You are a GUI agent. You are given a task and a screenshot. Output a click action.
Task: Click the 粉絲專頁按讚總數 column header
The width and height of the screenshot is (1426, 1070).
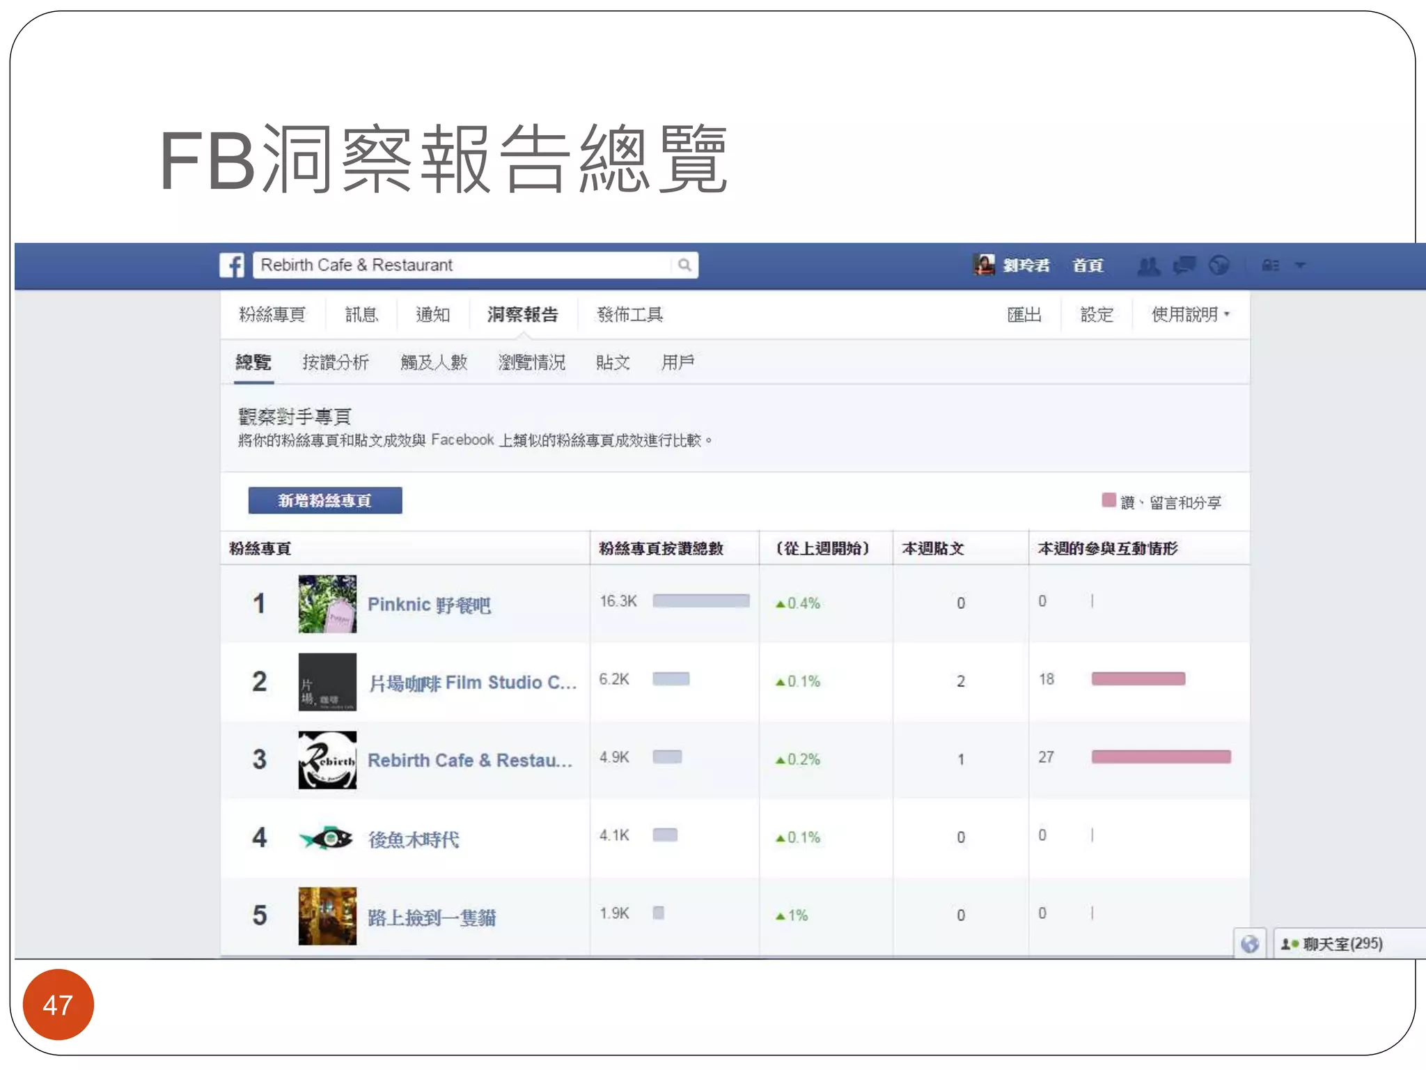(x=661, y=548)
